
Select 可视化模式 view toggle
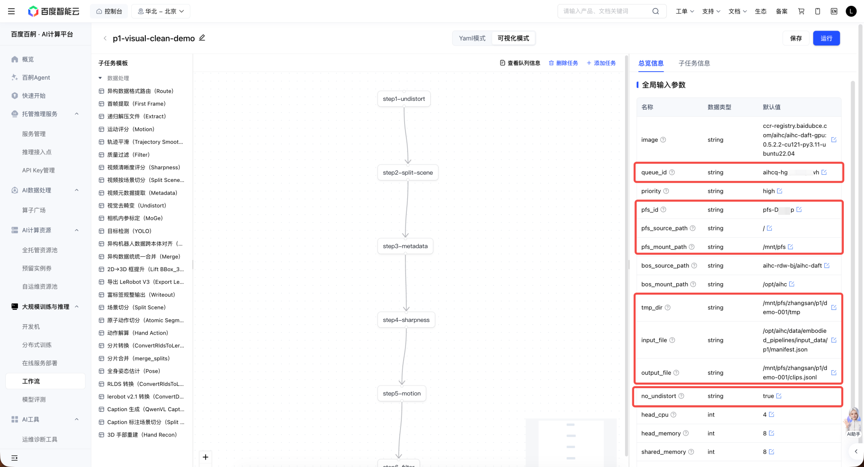(513, 38)
